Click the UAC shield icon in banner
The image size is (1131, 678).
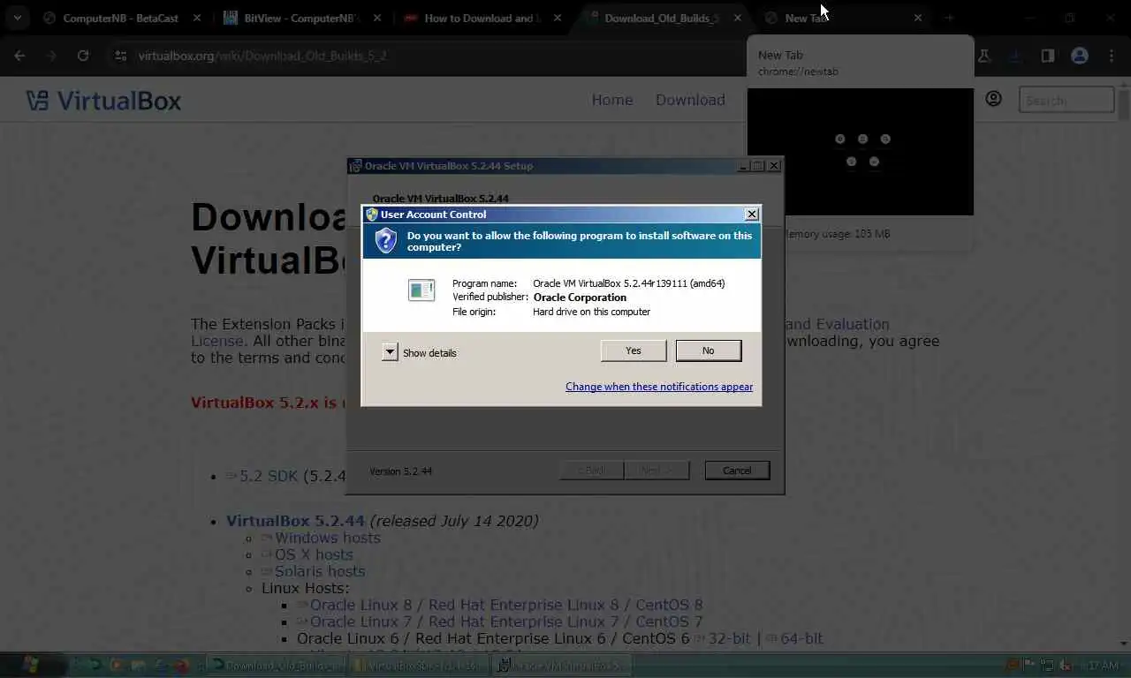click(x=386, y=240)
